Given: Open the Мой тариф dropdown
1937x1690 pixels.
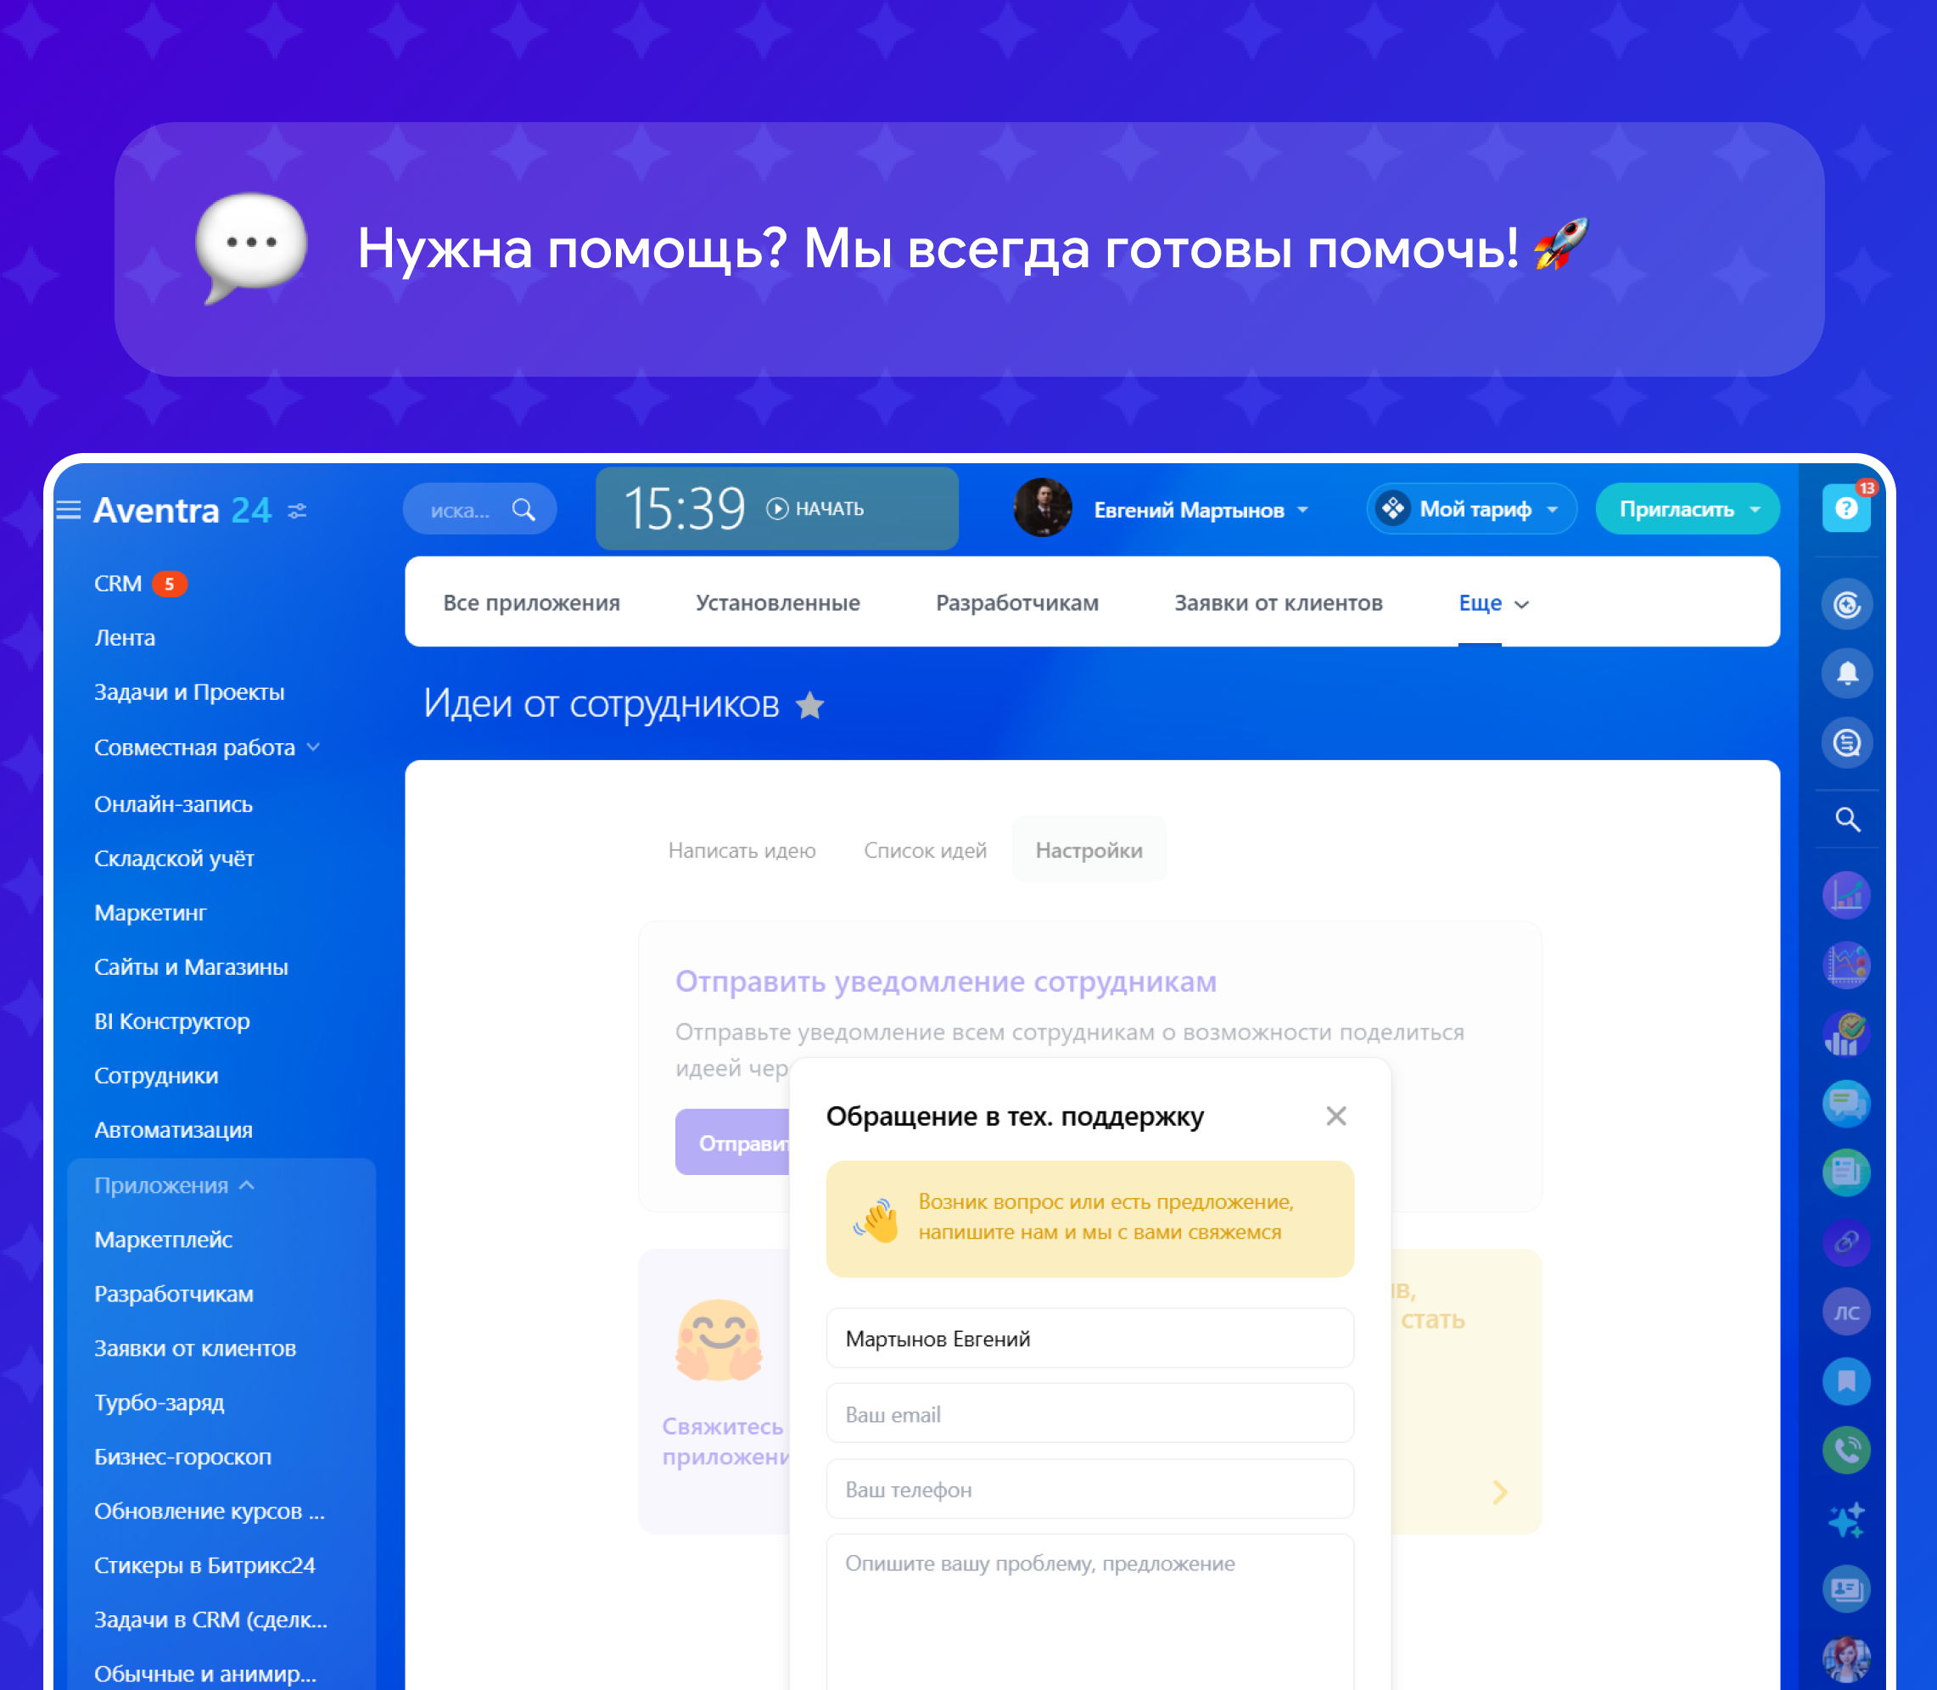Looking at the screenshot, I should [1472, 509].
